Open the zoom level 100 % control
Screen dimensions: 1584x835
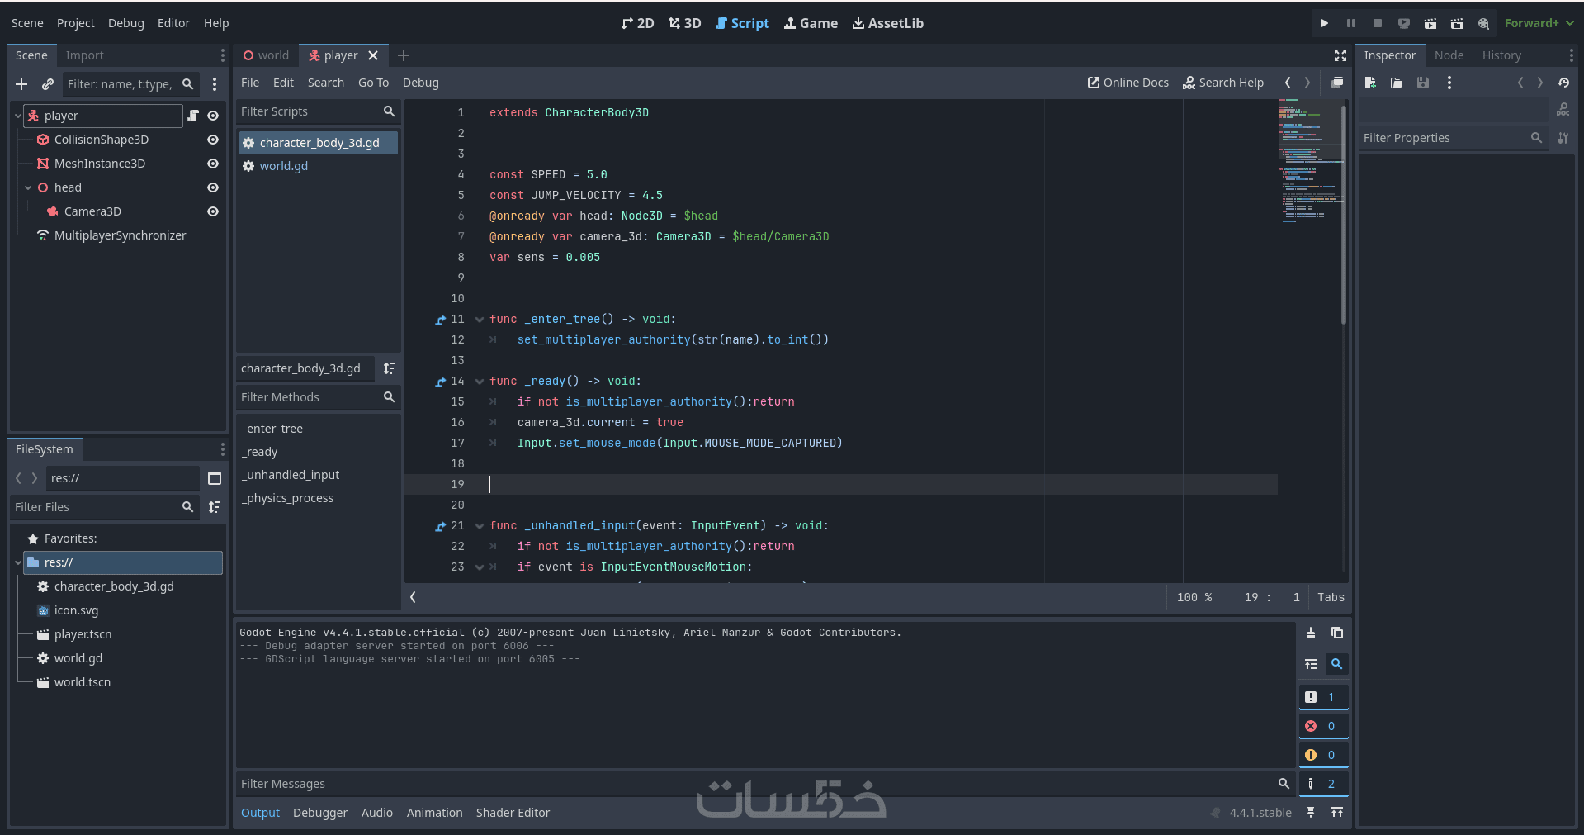coord(1194,597)
